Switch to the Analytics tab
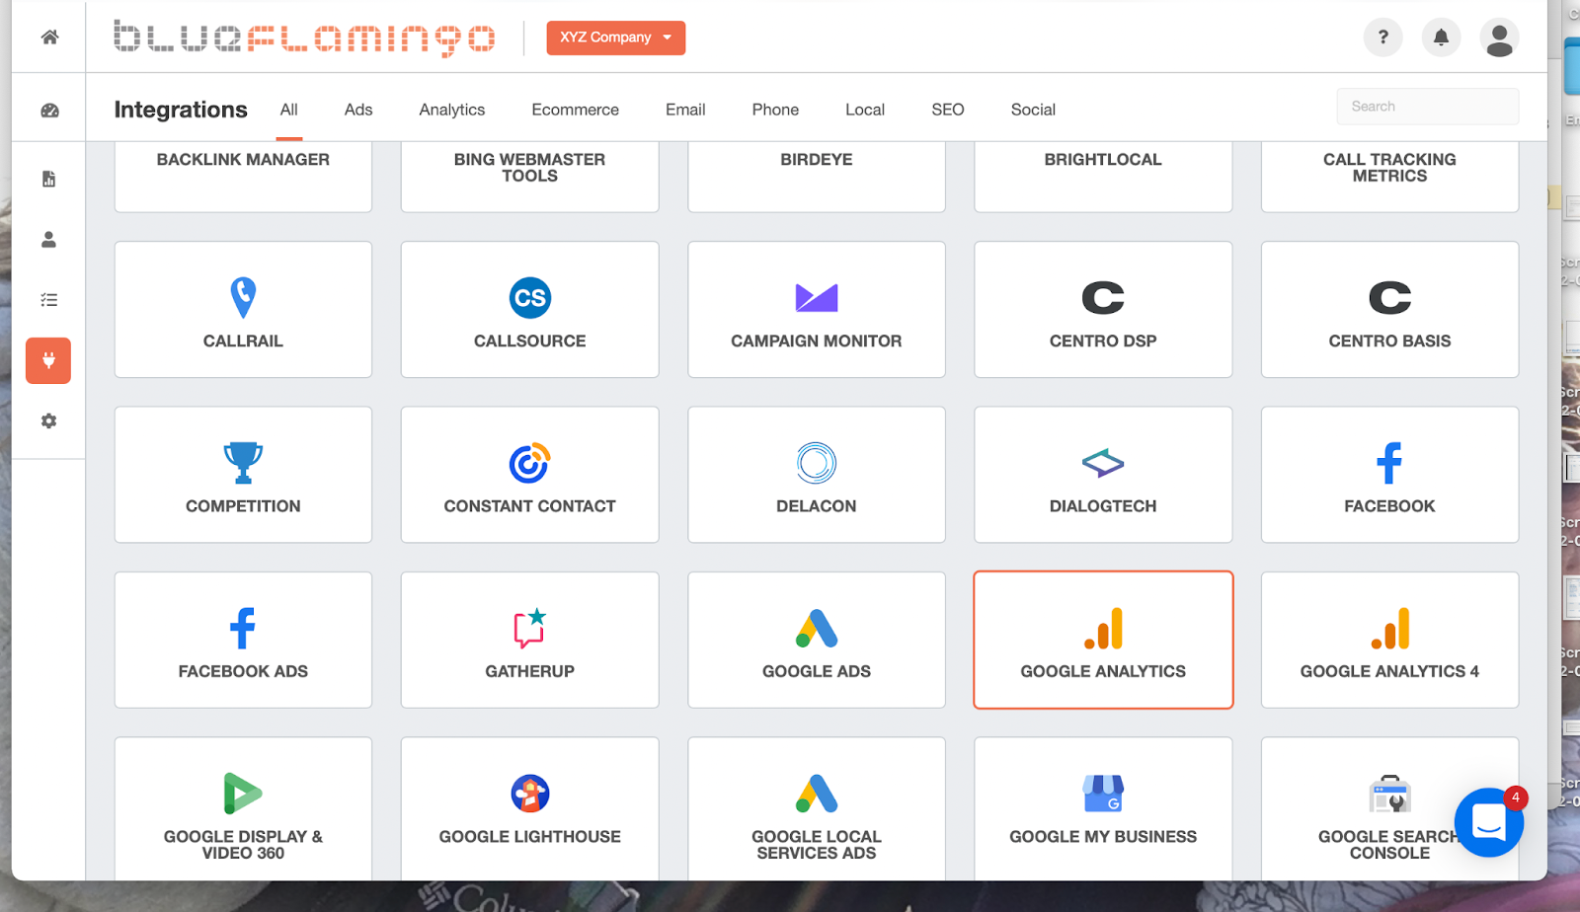Screen dimensions: 1580x912 [x=452, y=110]
